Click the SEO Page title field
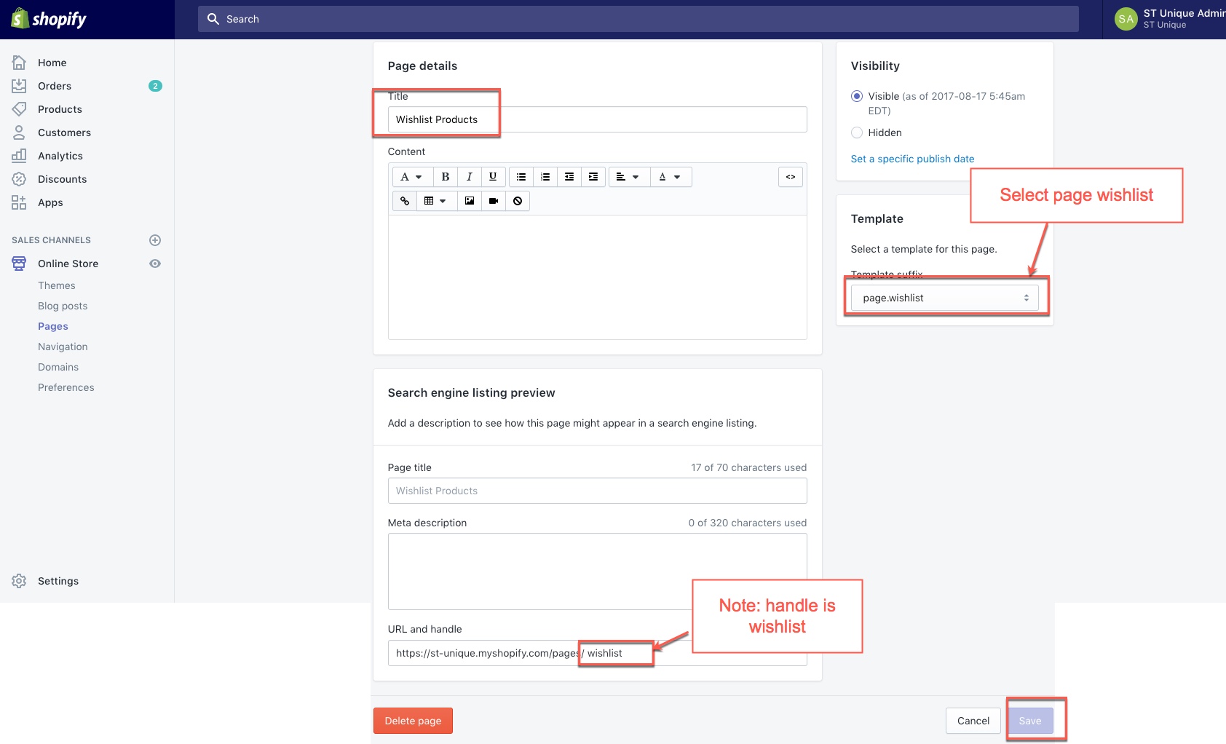1226x744 pixels. coord(597,491)
